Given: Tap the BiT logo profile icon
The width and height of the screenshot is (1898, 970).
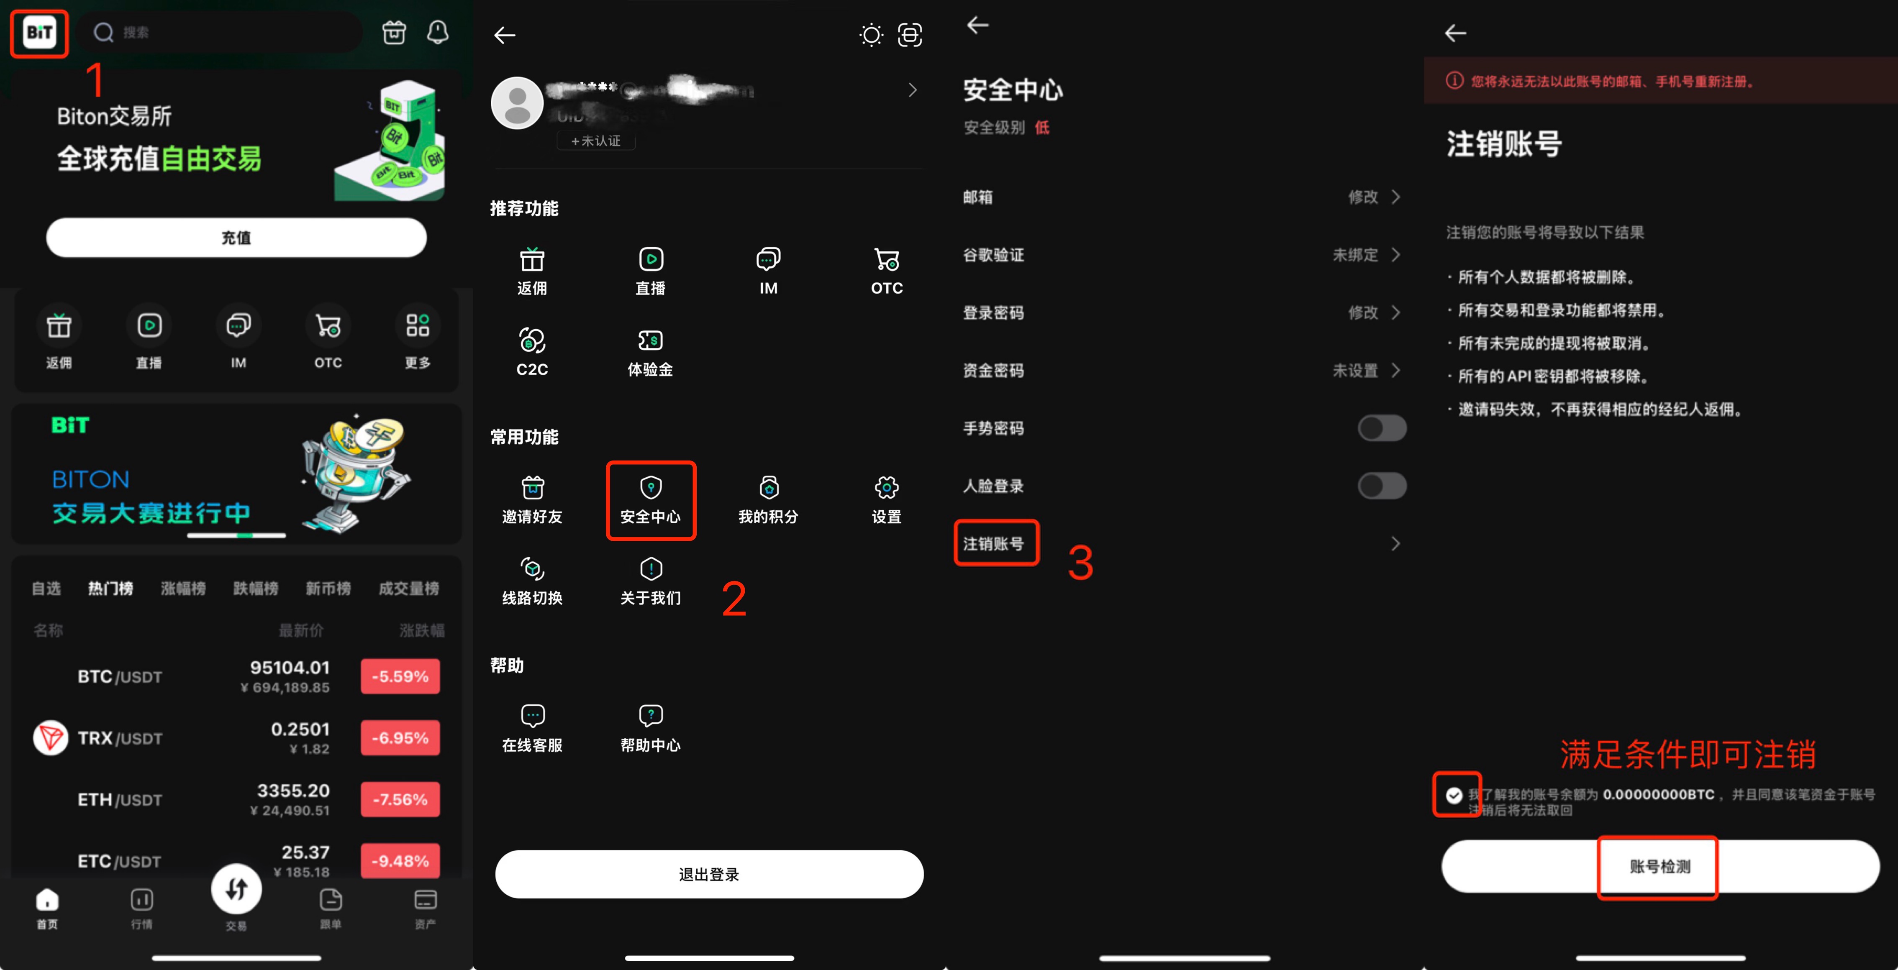Looking at the screenshot, I should [39, 32].
